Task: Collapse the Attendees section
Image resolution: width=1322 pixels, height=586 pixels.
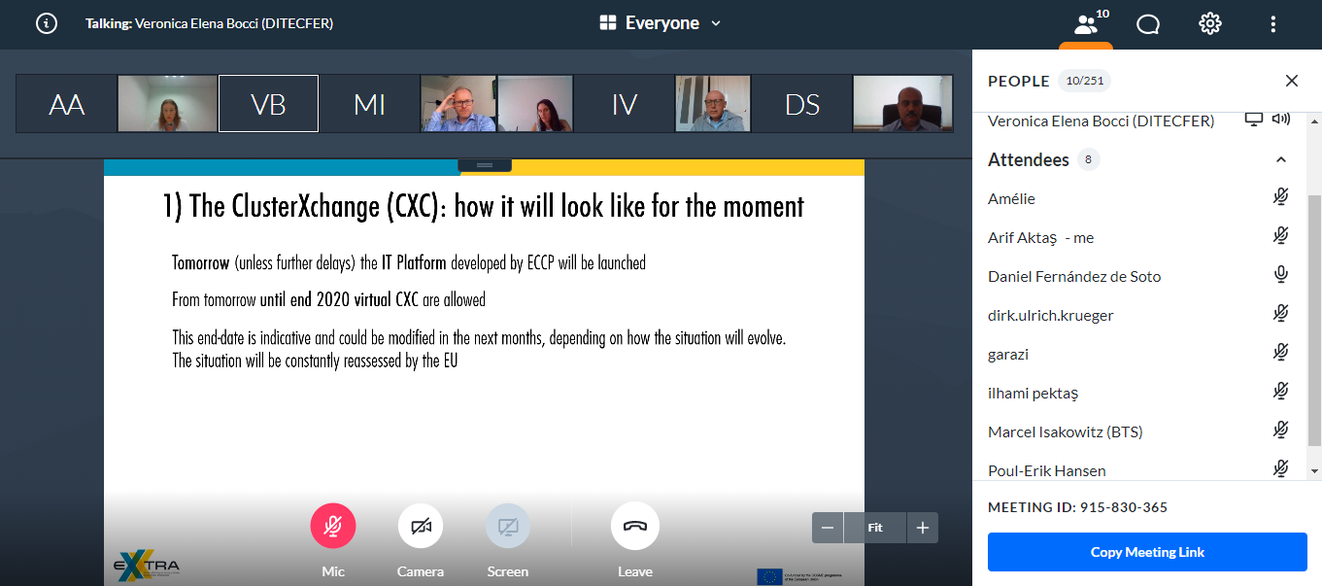Action: 1280,159
